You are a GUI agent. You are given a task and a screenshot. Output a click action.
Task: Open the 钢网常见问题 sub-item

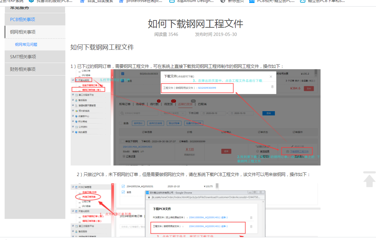pyautogui.click(x=26, y=45)
